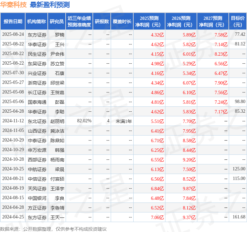Click the 2025预测净利润 column header
The width and height of the screenshot is (247, 232).
(149, 22)
